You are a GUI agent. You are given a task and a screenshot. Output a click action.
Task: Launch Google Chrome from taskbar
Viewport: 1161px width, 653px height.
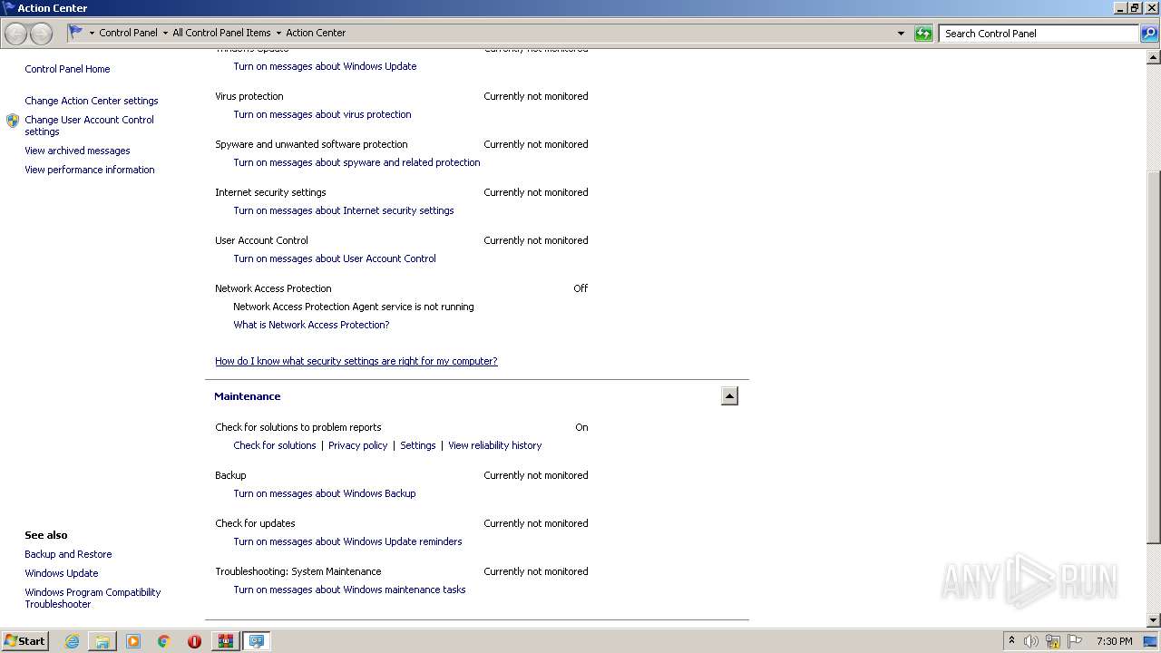click(x=164, y=641)
